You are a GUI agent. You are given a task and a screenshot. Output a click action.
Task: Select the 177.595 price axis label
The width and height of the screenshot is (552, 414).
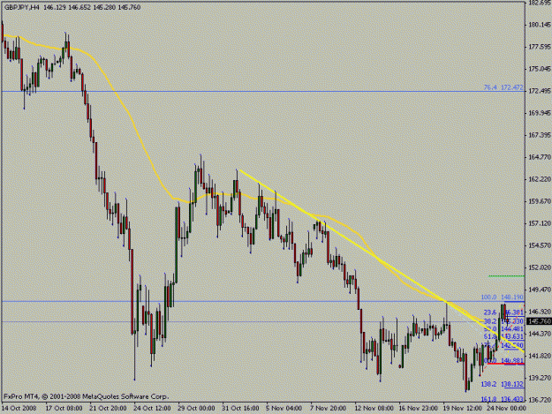(540, 47)
